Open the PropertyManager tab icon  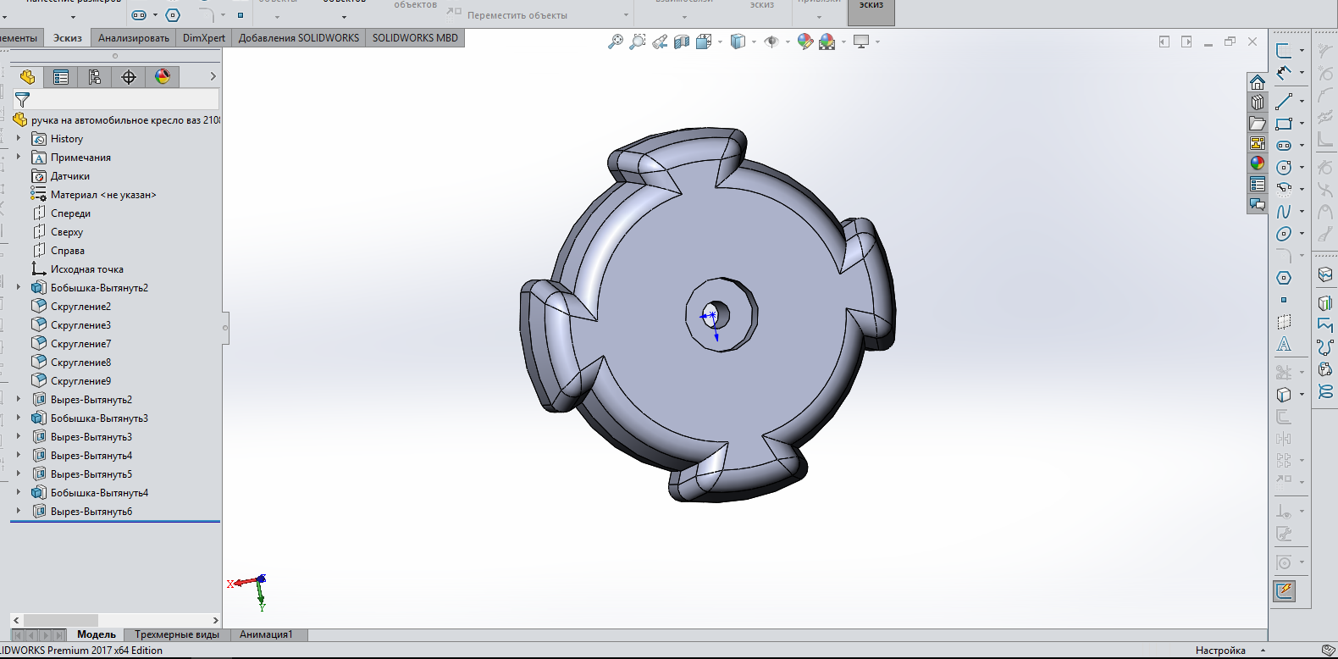pos(61,77)
